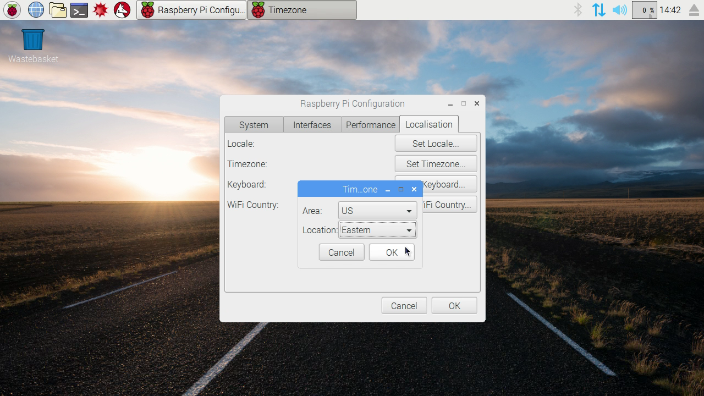Expand the Area dropdown showing US
The width and height of the screenshot is (704, 396).
377,211
